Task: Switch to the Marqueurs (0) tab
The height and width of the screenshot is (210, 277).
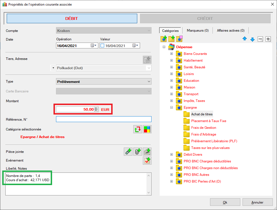Action: click(197, 31)
